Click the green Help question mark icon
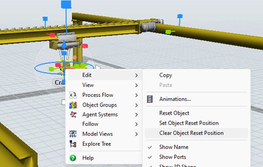Viewport: 263px width, 167px height. click(x=73, y=158)
